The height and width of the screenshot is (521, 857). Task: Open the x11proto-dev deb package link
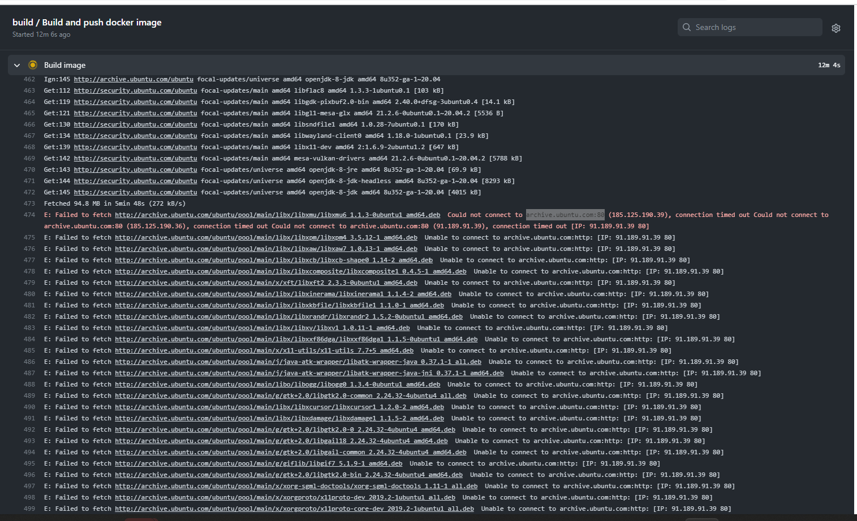point(285,497)
